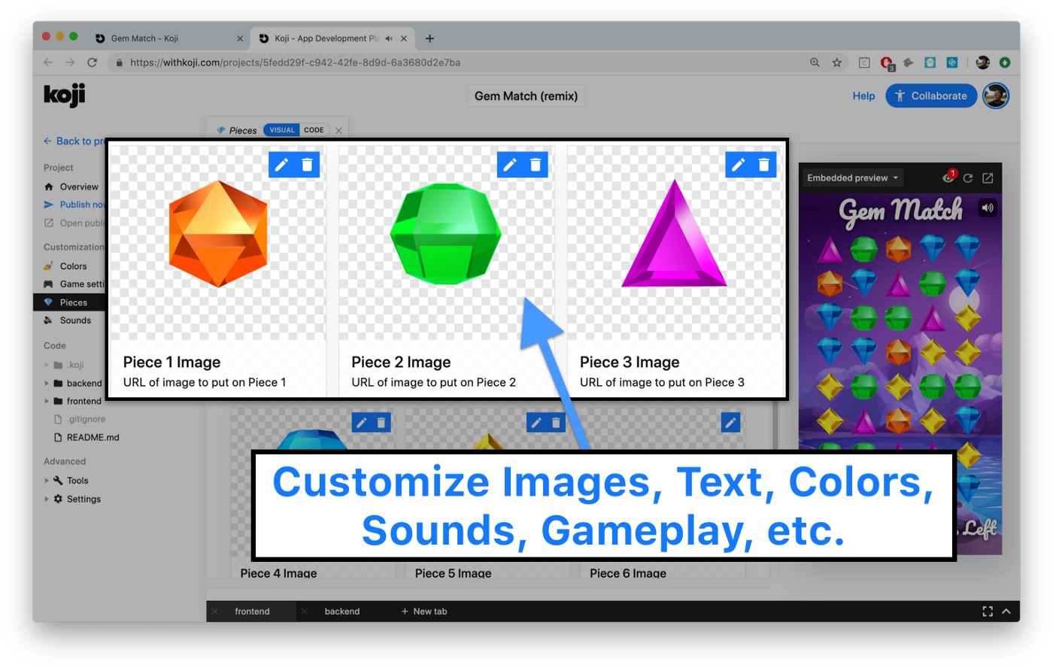Click the browser address bar URL
1053x668 pixels.
(296, 62)
